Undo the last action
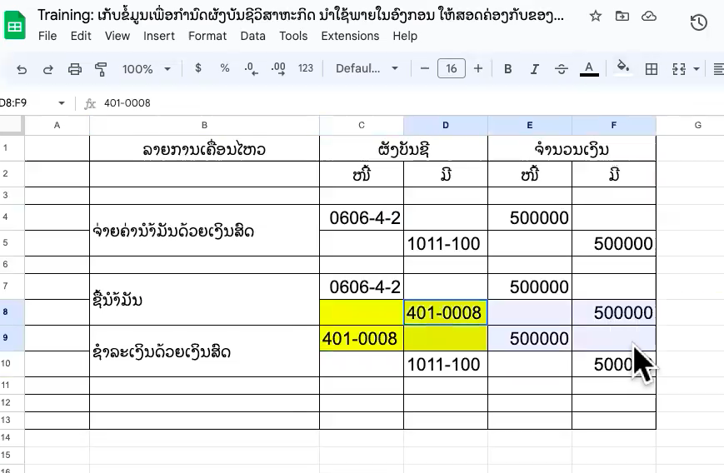724x473 pixels. click(x=22, y=69)
